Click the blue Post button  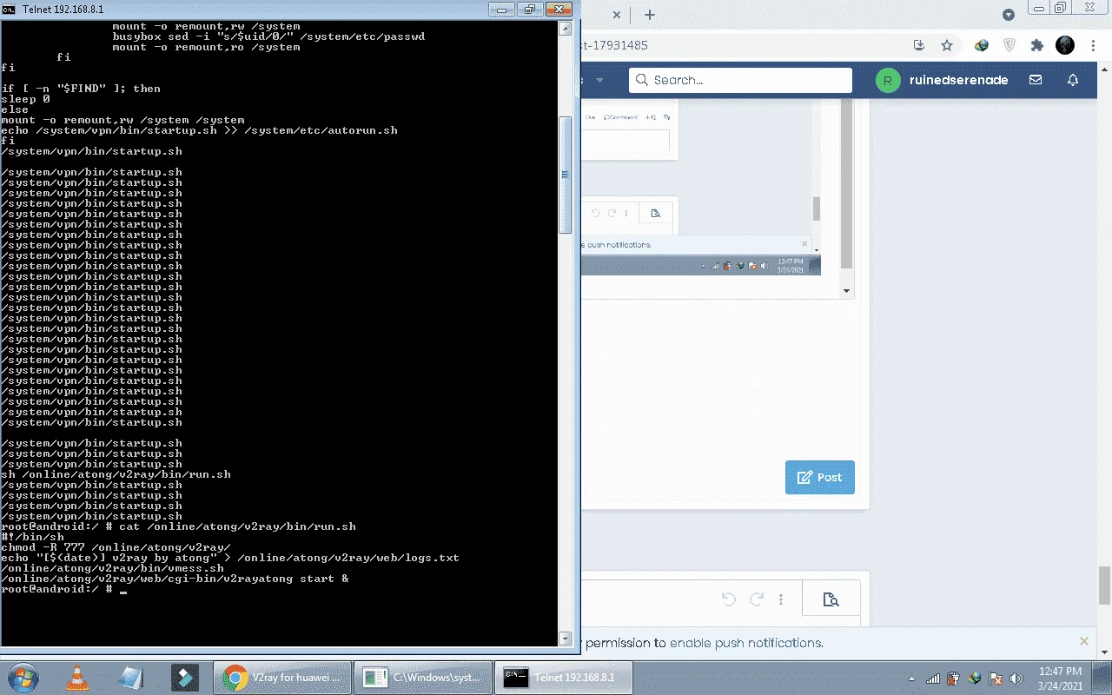click(819, 477)
